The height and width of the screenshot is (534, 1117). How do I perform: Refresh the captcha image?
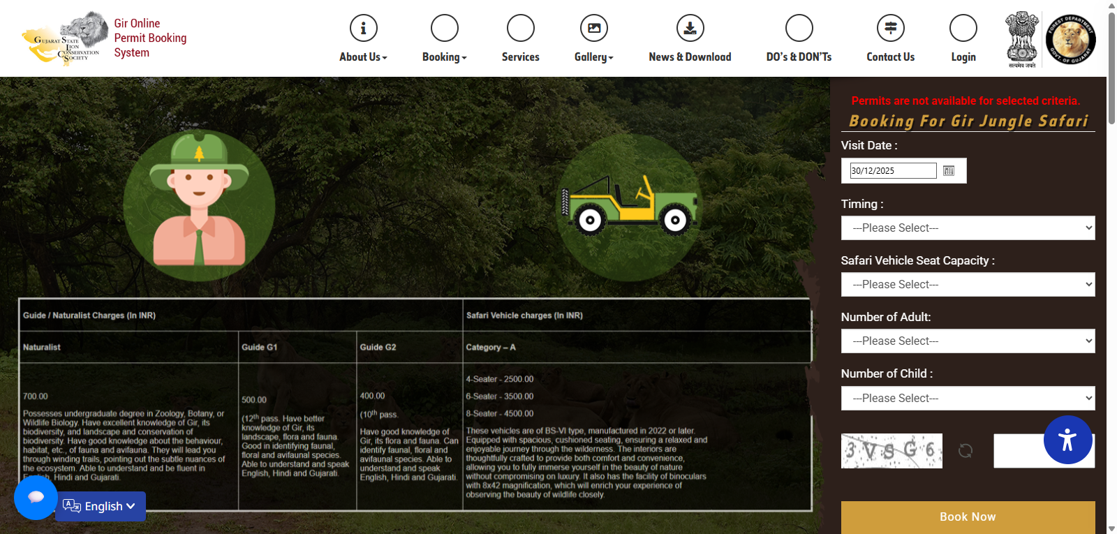tap(966, 451)
